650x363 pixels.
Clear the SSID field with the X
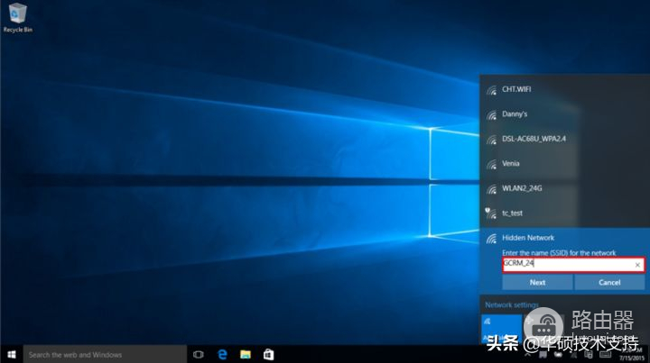637,265
